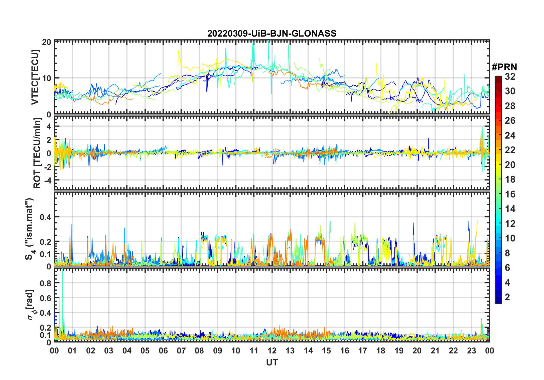Image resolution: width=544 pixels, height=380 pixels.
Task: Click x-axis tick label 06
Action: coord(163,351)
